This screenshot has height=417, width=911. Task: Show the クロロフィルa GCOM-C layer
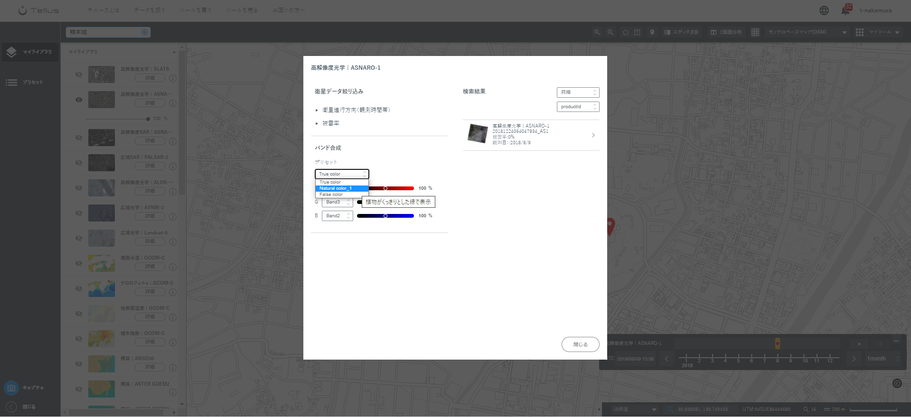[79, 288]
